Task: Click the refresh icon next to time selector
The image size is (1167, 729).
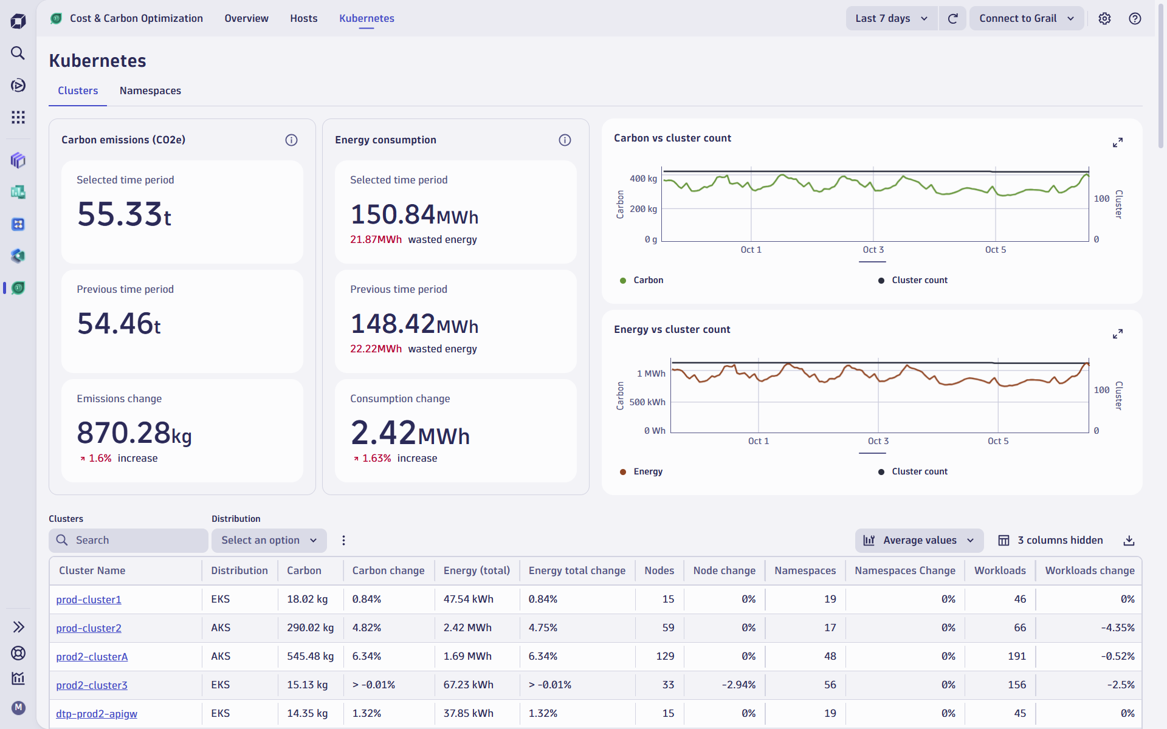Action: tap(952, 18)
